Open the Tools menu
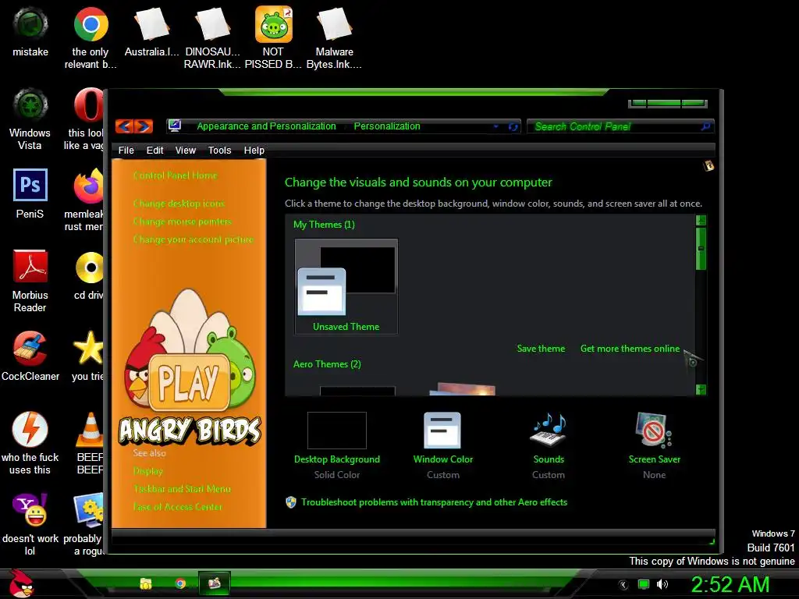The width and height of the screenshot is (799, 599). pyautogui.click(x=219, y=151)
